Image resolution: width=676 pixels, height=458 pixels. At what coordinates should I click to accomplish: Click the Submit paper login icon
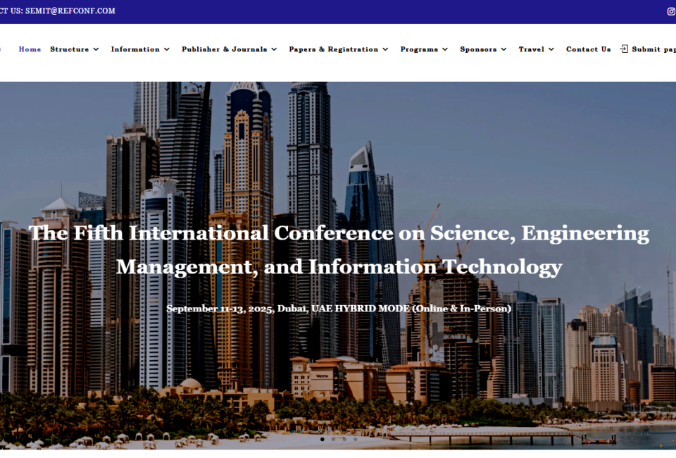tap(624, 49)
